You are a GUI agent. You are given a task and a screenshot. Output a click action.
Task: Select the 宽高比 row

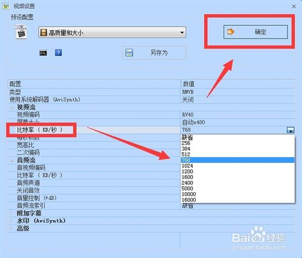[94, 145]
